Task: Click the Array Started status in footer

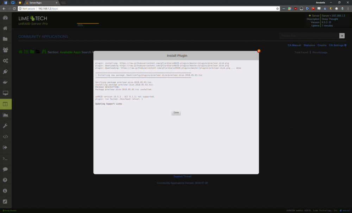Action: point(10,211)
